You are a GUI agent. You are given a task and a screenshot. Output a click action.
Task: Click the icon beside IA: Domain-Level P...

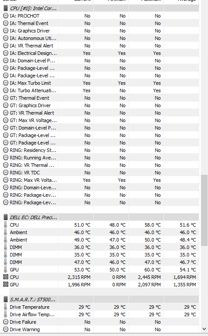(6, 61)
